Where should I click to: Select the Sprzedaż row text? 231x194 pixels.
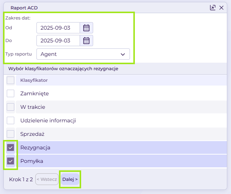[x=32, y=134]
